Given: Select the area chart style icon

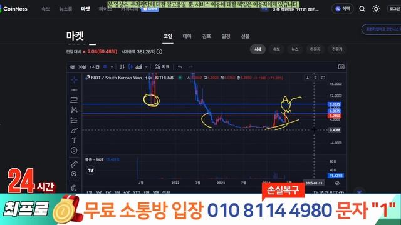Looking at the screenshot, I should [138, 67].
